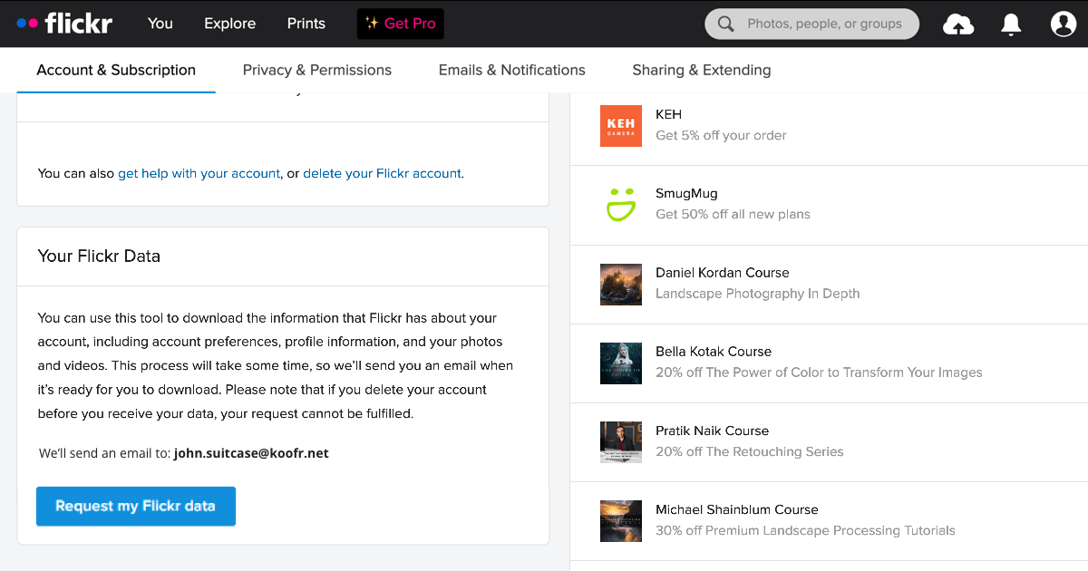Click the KEH offer title

[668, 114]
